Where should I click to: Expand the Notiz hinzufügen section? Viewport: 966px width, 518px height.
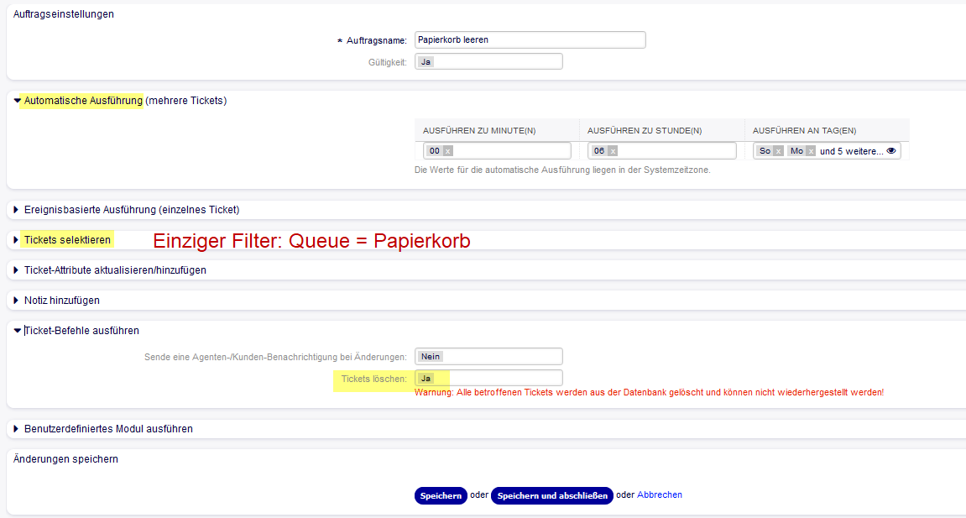(62, 301)
